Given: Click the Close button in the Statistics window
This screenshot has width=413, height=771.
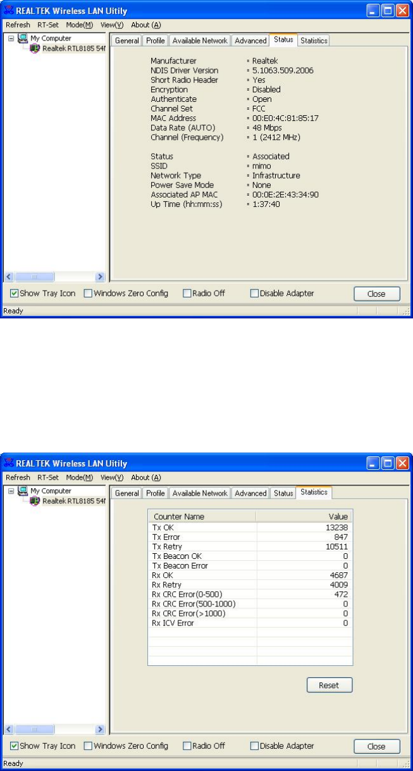Looking at the screenshot, I should click(x=377, y=746).
